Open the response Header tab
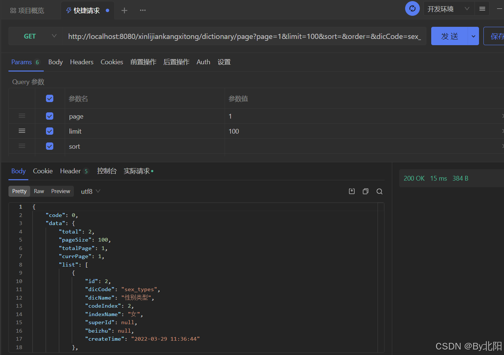This screenshot has width=504, height=355. tap(74, 171)
